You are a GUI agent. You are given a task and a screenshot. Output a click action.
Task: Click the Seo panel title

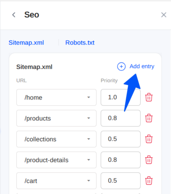tap(32, 15)
